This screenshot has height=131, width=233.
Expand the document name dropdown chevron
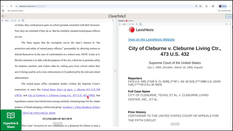pyautogui.click(x=5, y=16)
